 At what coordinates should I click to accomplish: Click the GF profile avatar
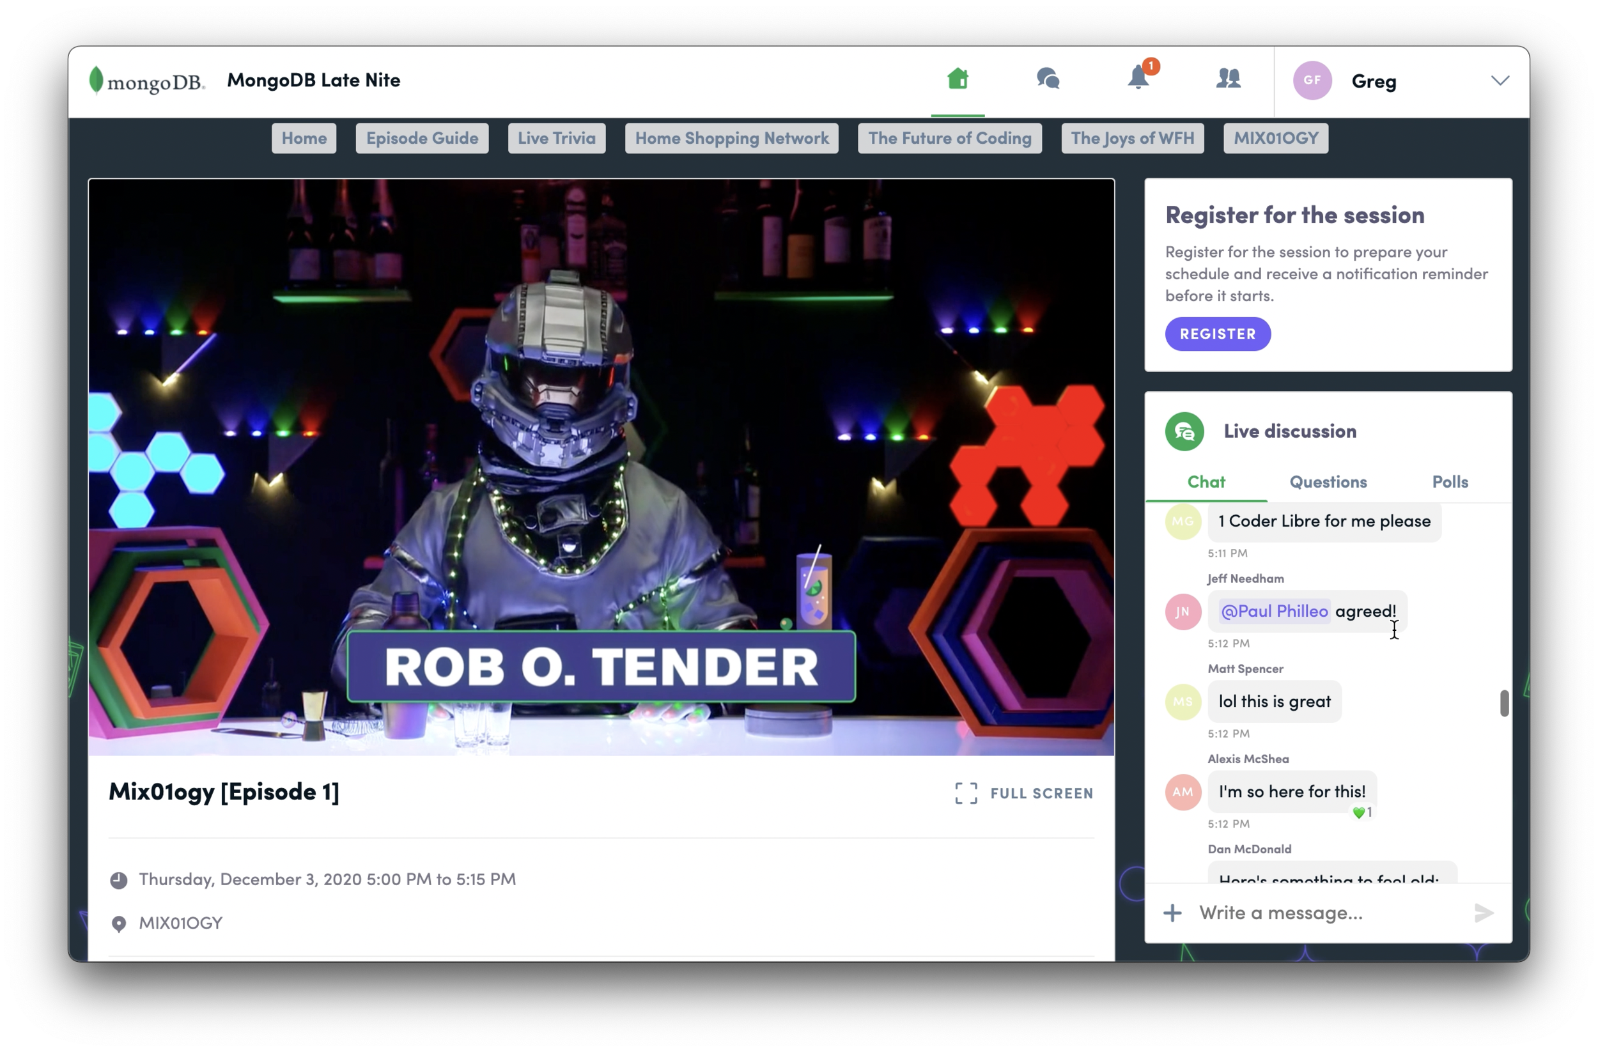(x=1312, y=81)
